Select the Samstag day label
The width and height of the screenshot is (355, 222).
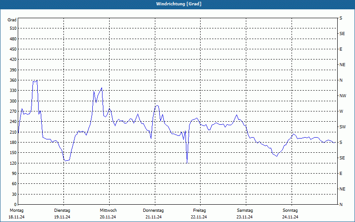tap(245, 210)
